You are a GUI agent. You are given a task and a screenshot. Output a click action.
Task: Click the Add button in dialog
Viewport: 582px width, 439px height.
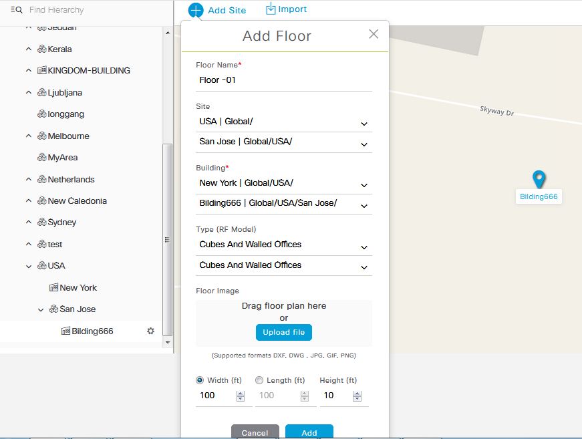point(309,432)
